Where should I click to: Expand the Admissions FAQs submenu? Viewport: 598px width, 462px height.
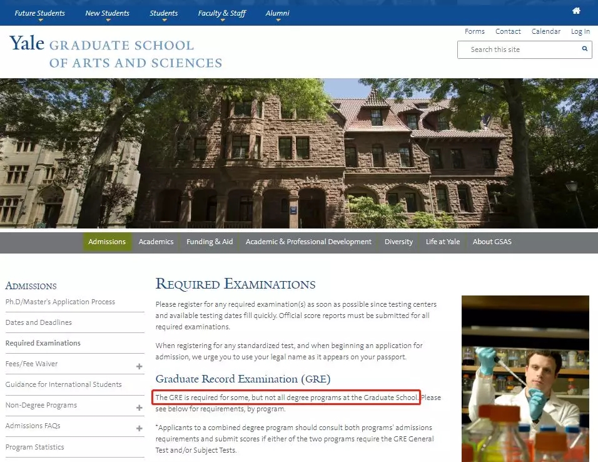pyautogui.click(x=139, y=428)
